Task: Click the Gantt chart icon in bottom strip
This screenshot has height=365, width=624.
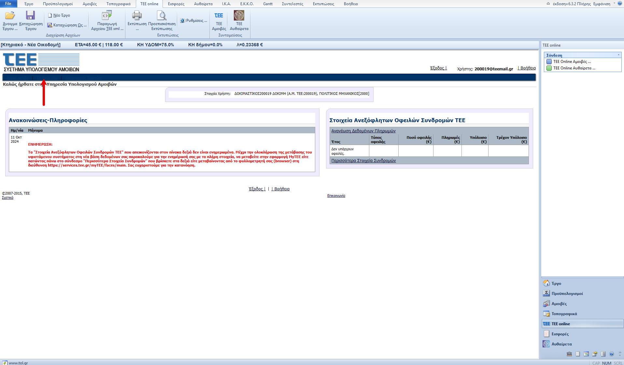Action: (x=586, y=354)
